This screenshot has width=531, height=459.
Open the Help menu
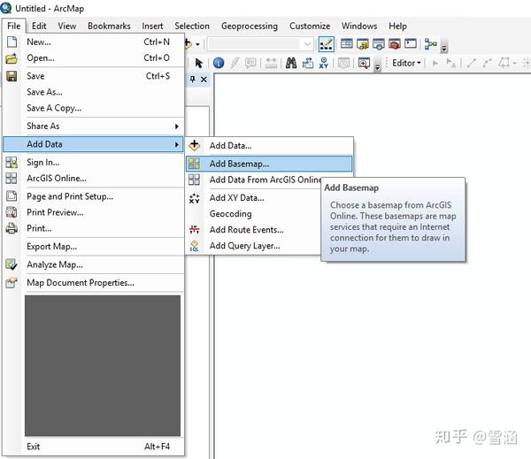tap(397, 26)
